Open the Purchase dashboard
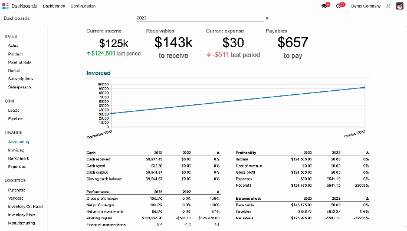 (x=17, y=190)
